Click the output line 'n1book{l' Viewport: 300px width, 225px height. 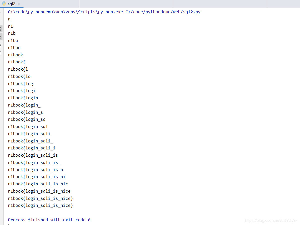(x=18, y=69)
